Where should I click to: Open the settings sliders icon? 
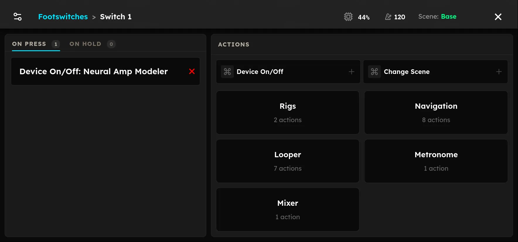pos(18,17)
